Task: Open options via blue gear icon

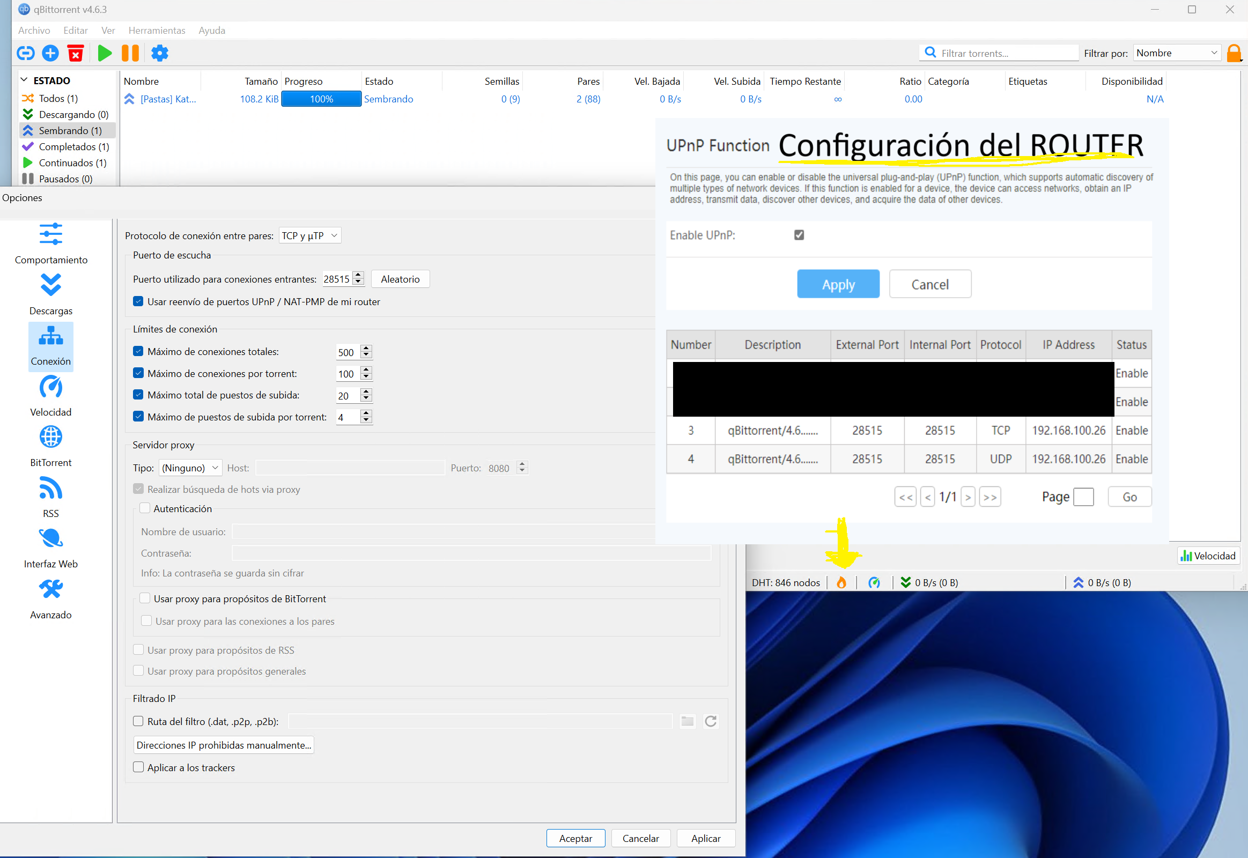Action: (160, 53)
